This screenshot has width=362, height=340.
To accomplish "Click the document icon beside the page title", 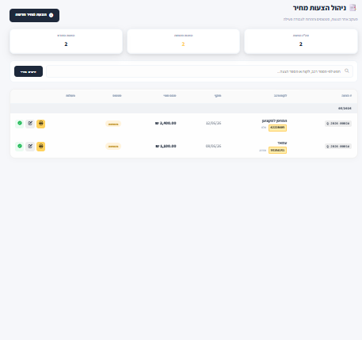I will [x=352, y=8].
